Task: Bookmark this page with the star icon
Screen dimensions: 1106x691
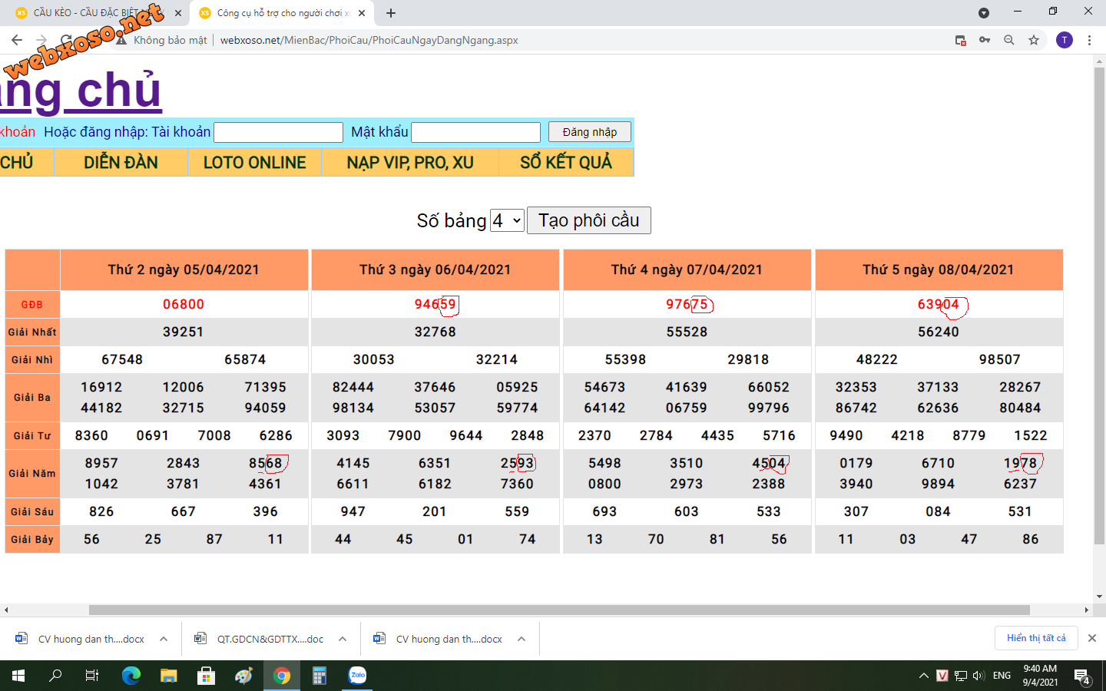Action: click(x=1034, y=40)
